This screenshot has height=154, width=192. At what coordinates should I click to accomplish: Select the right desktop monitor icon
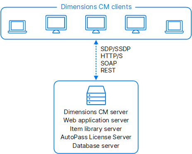[136, 24]
